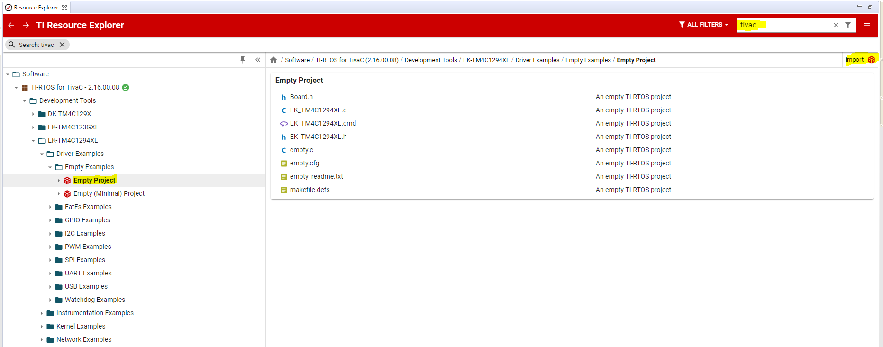Open EK_TM4C1294XL.c source file

click(318, 110)
